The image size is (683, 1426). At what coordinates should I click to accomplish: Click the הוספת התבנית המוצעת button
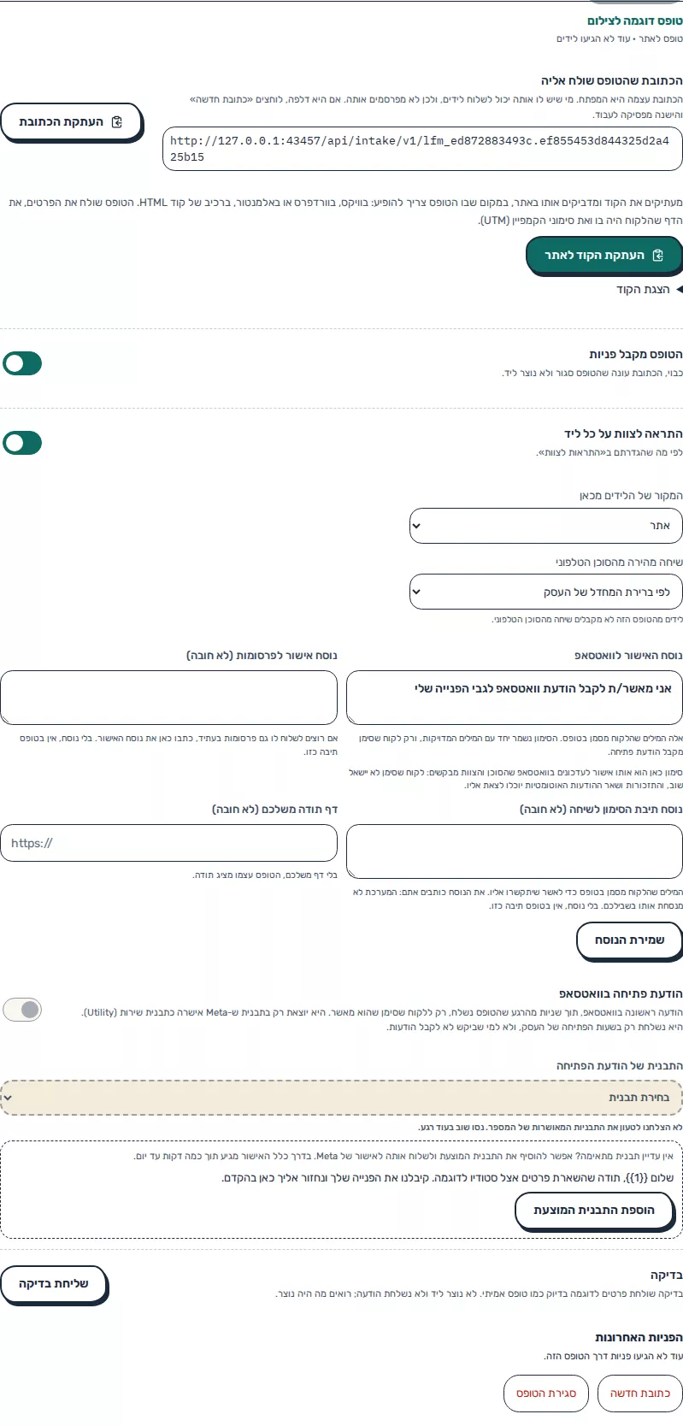594,1210
